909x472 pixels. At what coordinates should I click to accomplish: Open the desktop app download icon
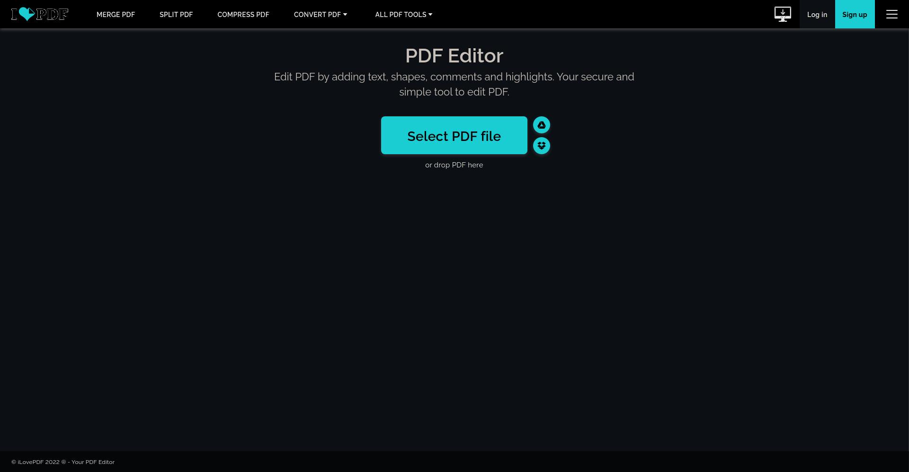pos(783,14)
